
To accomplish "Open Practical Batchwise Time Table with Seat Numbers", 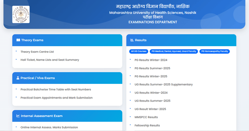I will [56, 90].
